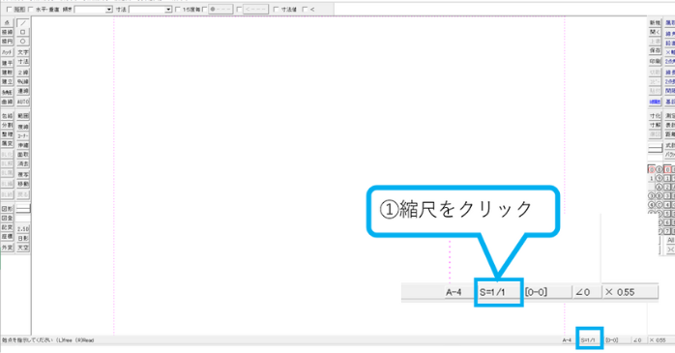Viewport: 675px width, 353px height.
Task: Select the 伸縮 extend/trim tool
Action: [23, 145]
